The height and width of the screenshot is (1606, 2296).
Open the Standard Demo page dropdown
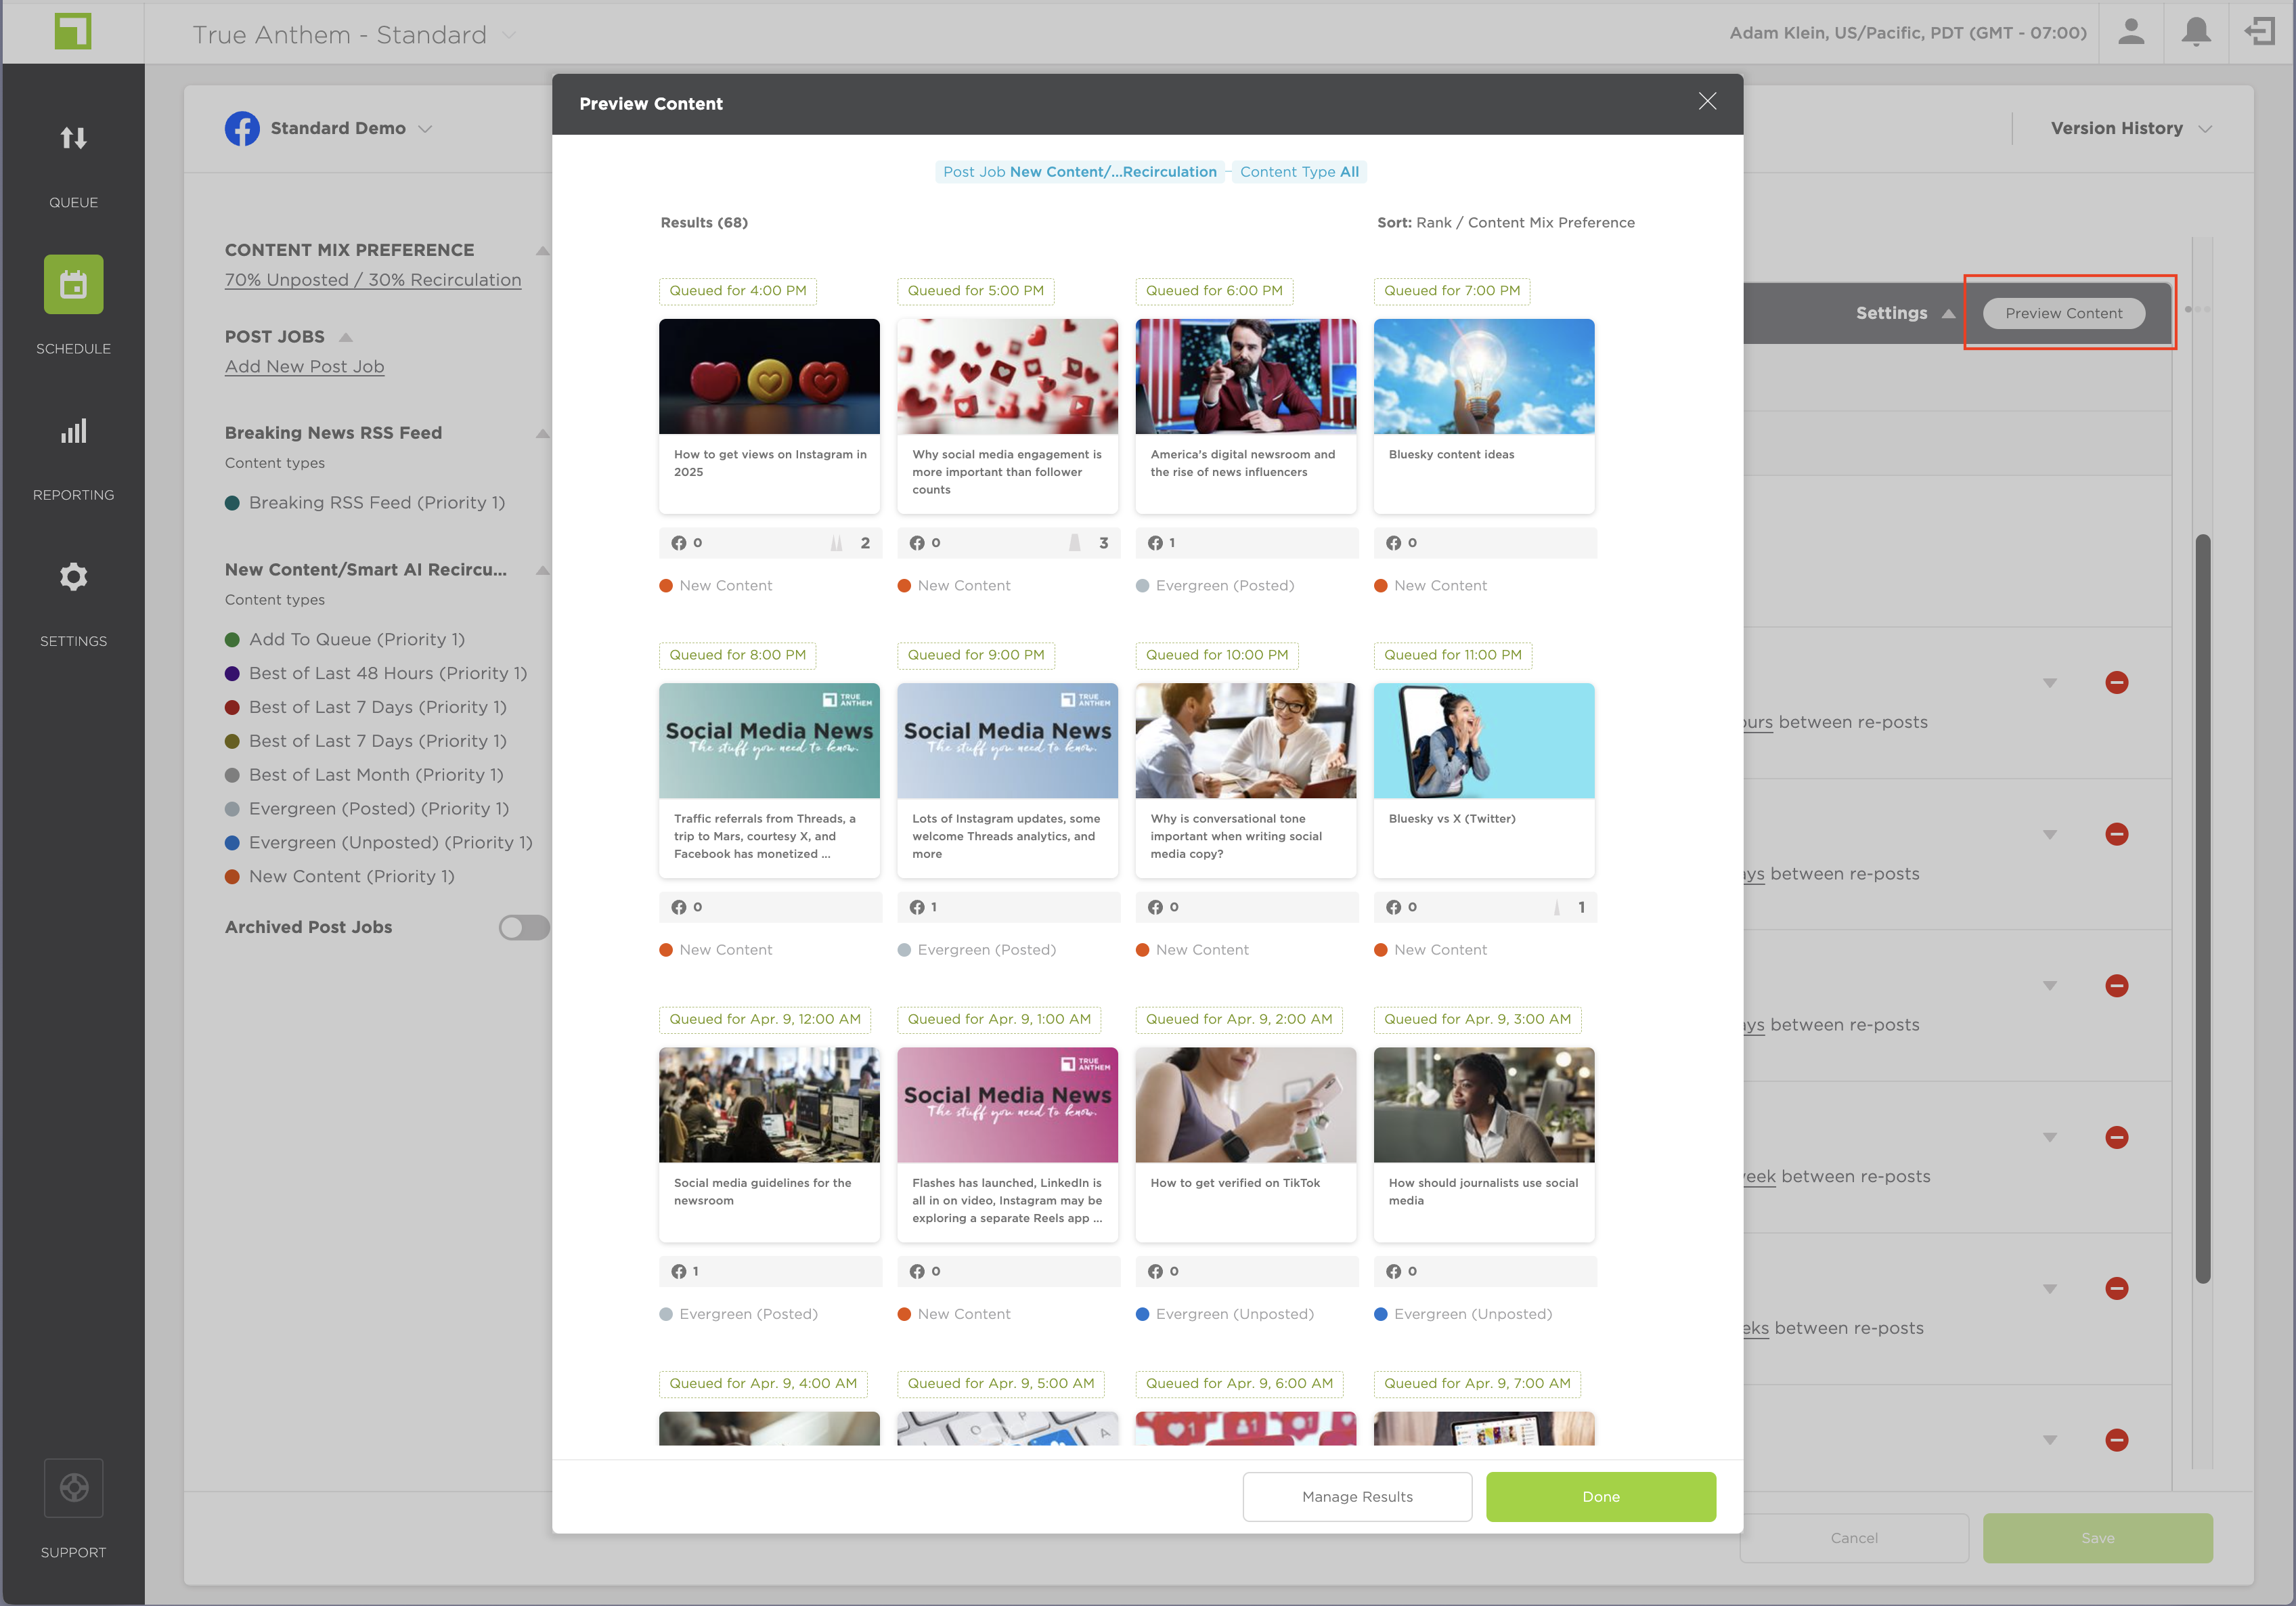point(425,129)
